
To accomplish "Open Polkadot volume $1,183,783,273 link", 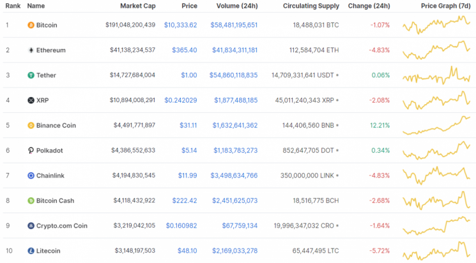I will tap(236, 151).
